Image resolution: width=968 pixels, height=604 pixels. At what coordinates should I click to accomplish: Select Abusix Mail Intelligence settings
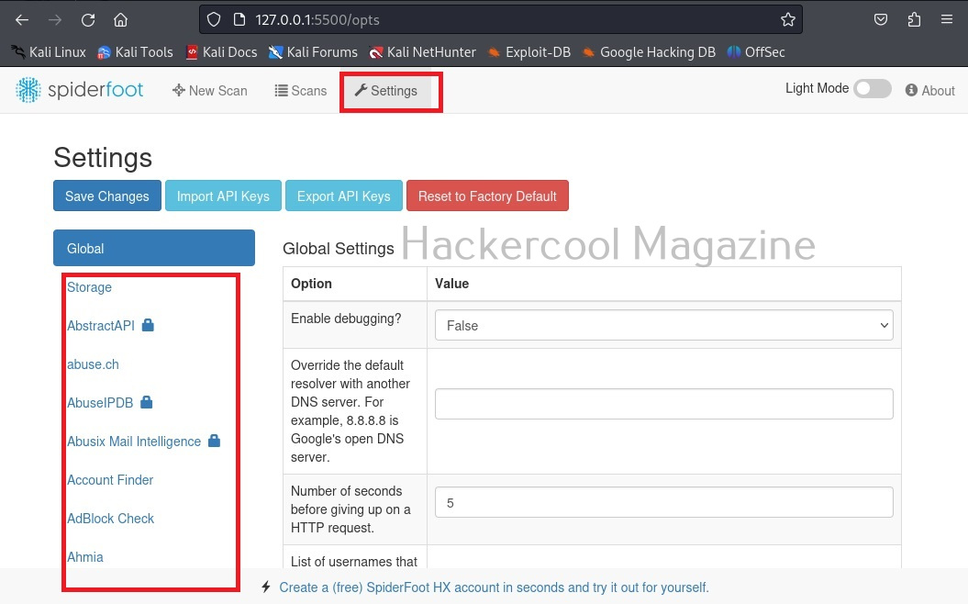point(134,442)
